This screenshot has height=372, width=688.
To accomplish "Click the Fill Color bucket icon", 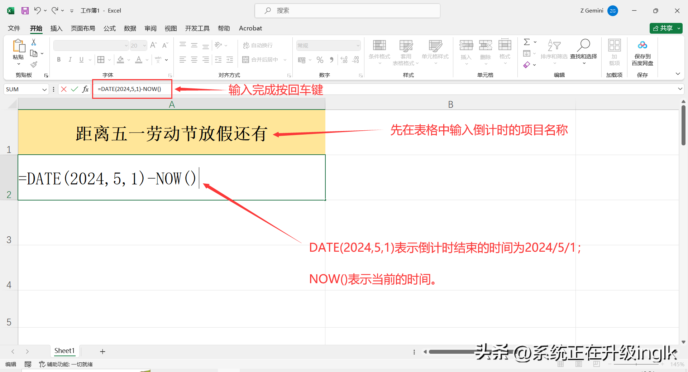I will (x=121, y=59).
